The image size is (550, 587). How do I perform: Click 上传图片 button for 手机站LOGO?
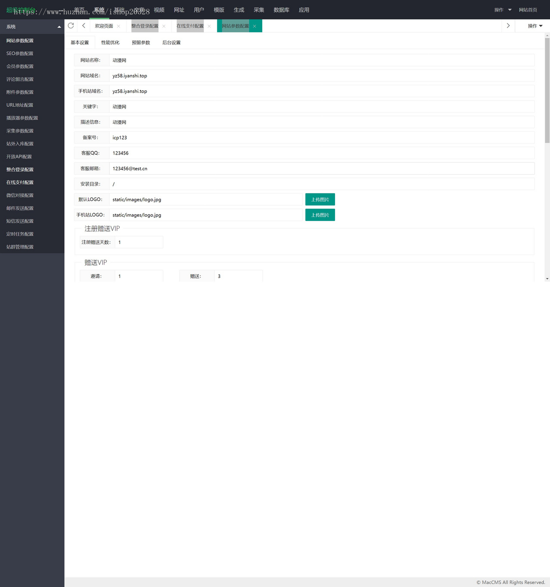tap(320, 215)
